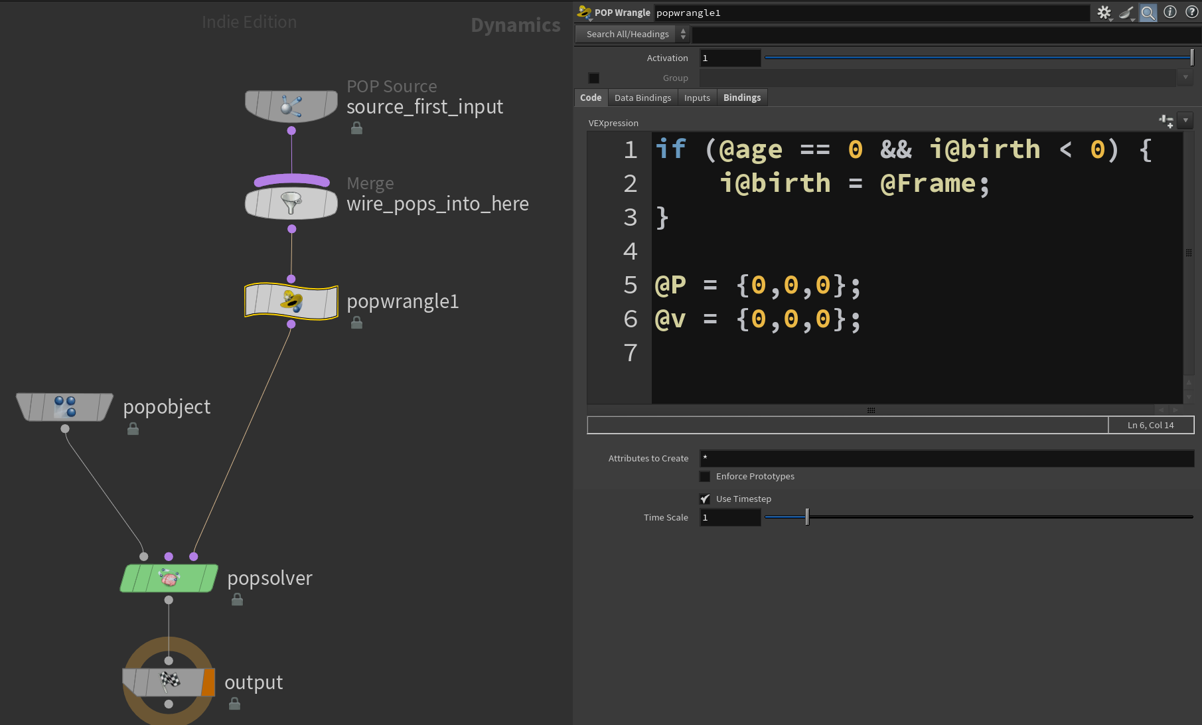Select the popobject node icon
The width and height of the screenshot is (1202, 725).
point(64,407)
